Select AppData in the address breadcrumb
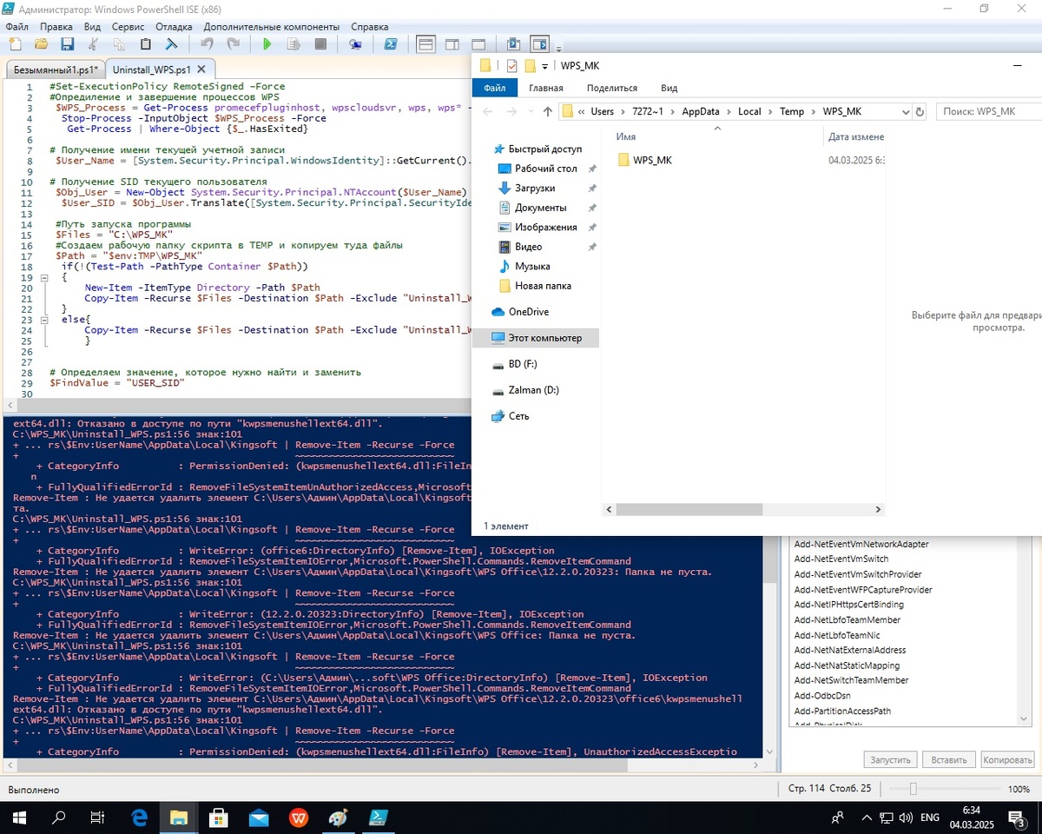The width and height of the screenshot is (1042, 834). (700, 111)
